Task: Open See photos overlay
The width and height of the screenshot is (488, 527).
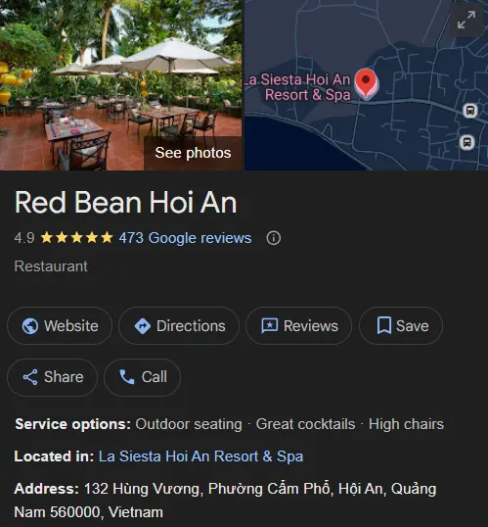Action: (x=193, y=153)
